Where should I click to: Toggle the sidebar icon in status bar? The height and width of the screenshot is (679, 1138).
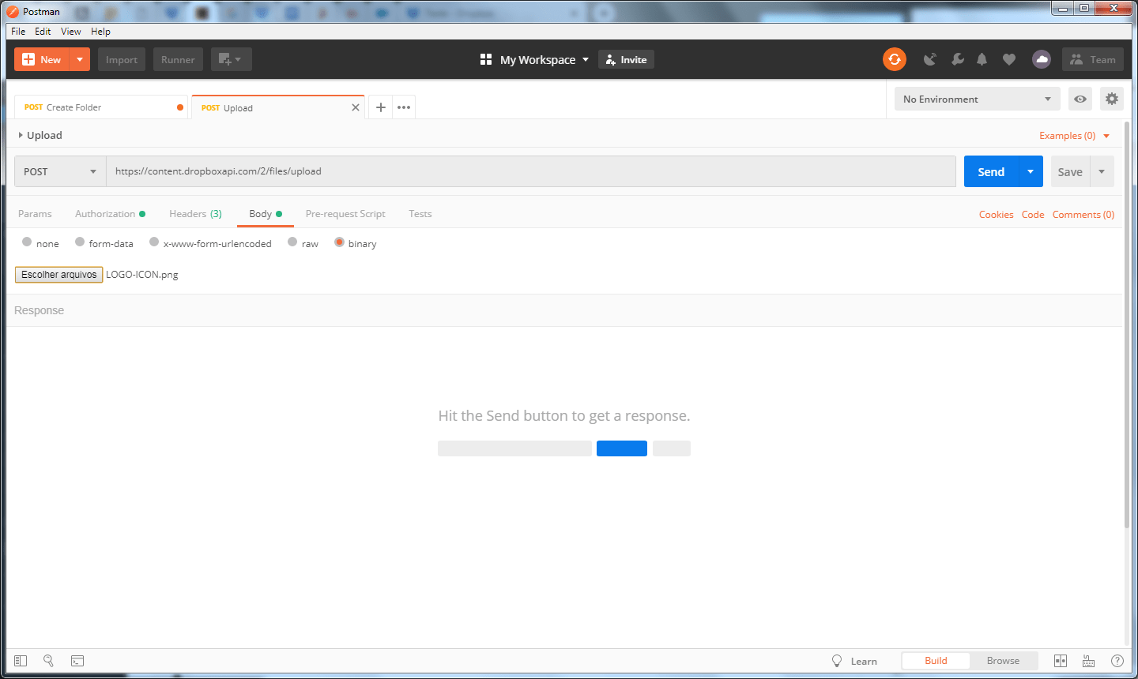pyautogui.click(x=21, y=661)
